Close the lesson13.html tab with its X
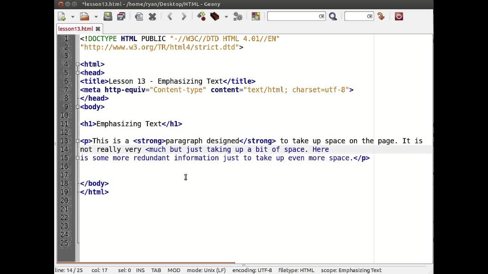The width and height of the screenshot is (488, 274). point(98,29)
